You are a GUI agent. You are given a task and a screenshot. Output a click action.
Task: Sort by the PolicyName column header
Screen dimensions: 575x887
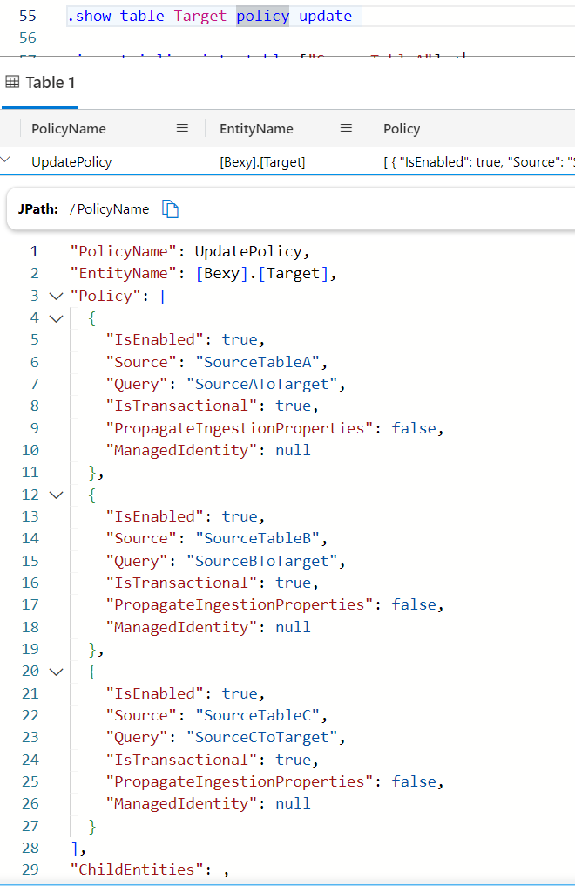pyautogui.click(x=69, y=128)
